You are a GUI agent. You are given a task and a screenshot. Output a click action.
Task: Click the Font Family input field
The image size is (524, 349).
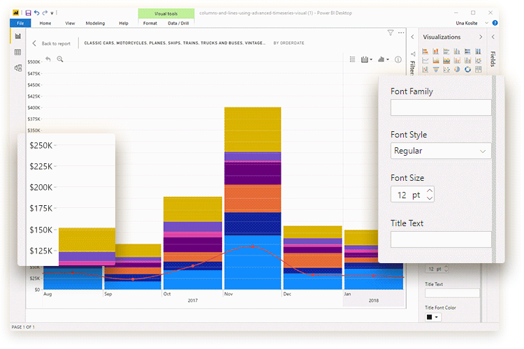click(x=441, y=107)
